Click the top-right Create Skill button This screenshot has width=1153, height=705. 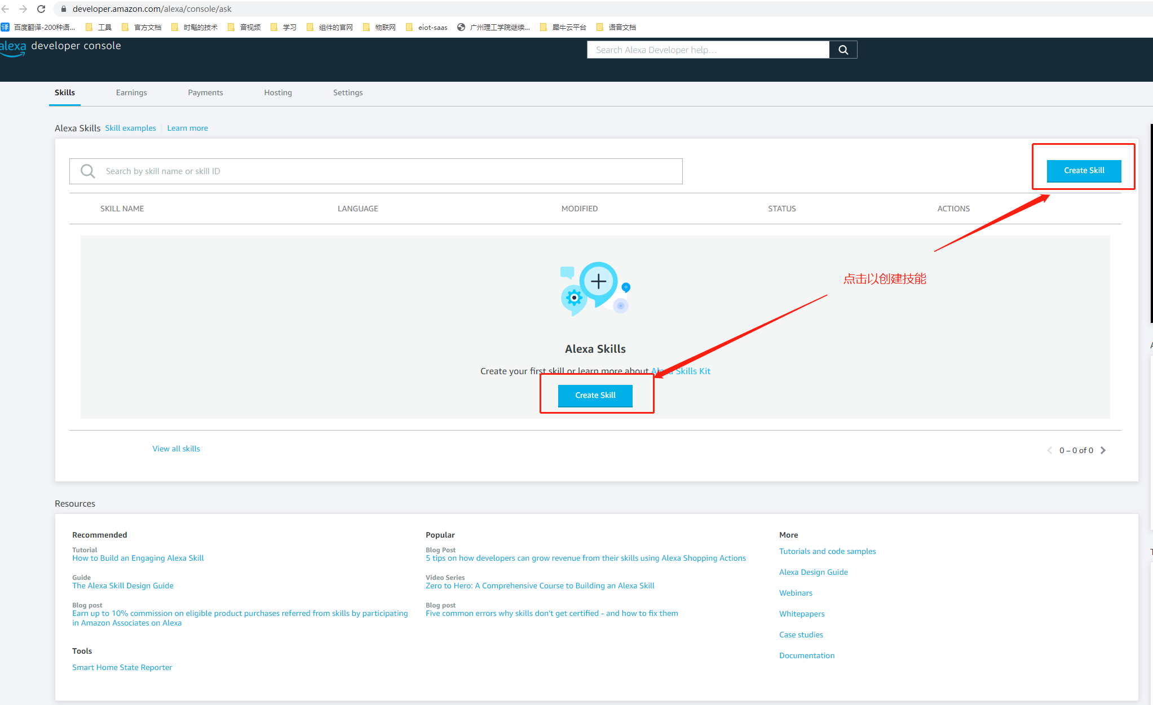[1084, 171]
